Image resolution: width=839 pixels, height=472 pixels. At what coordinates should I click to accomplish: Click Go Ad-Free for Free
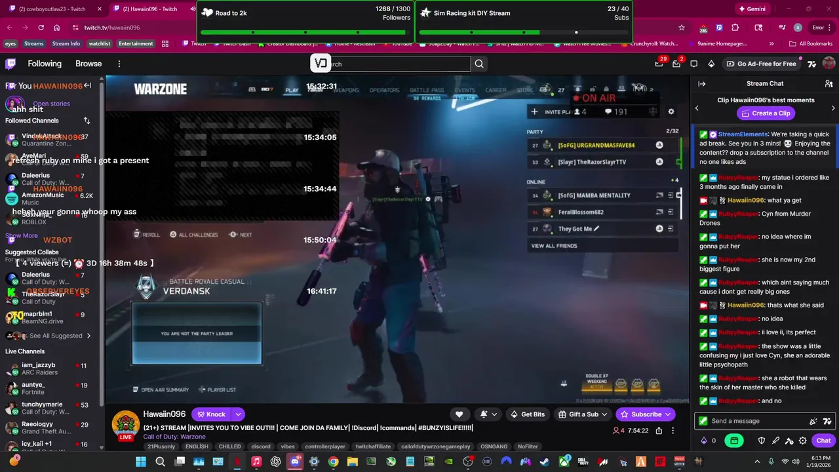click(761, 64)
